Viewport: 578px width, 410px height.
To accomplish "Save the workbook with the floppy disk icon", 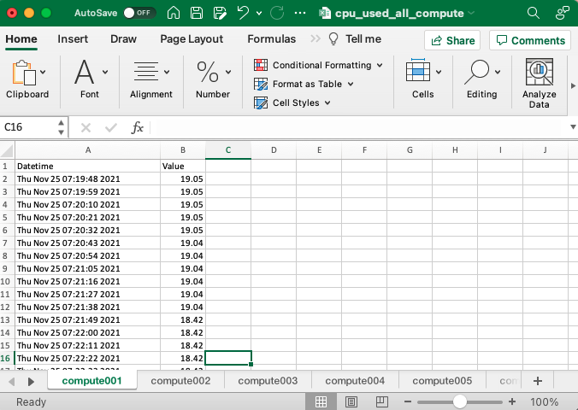I will click(x=197, y=14).
